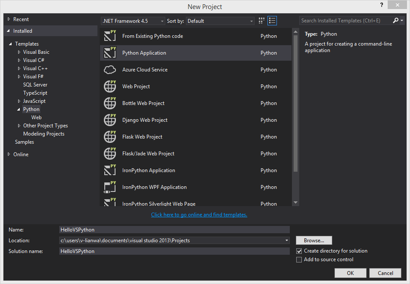Screen dimensions: 410x284
Task: Select SQL Server in the templates tree
Action: coord(35,85)
